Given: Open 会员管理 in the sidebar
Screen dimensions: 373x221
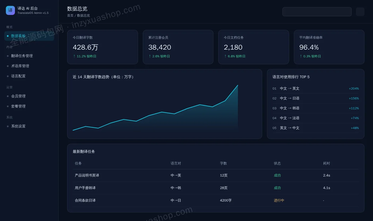Looking at the screenshot, I should (x=29, y=96).
